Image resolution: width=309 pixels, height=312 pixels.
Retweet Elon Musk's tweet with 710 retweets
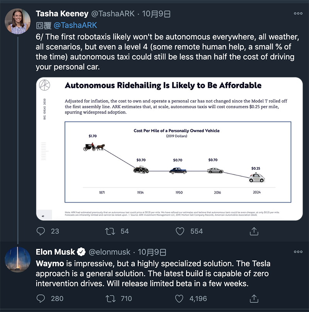[110, 298]
